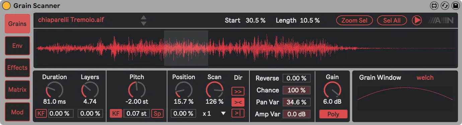Screen dimensions: 462x125
Task: Click the 4.74 layers value
Action: pos(90,101)
